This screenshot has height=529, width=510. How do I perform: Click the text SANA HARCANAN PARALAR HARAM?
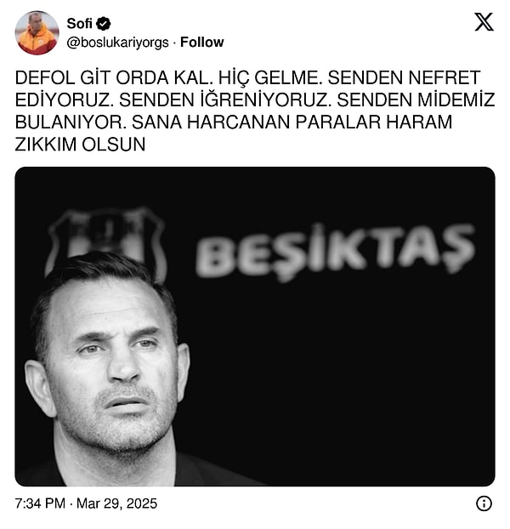(292, 122)
